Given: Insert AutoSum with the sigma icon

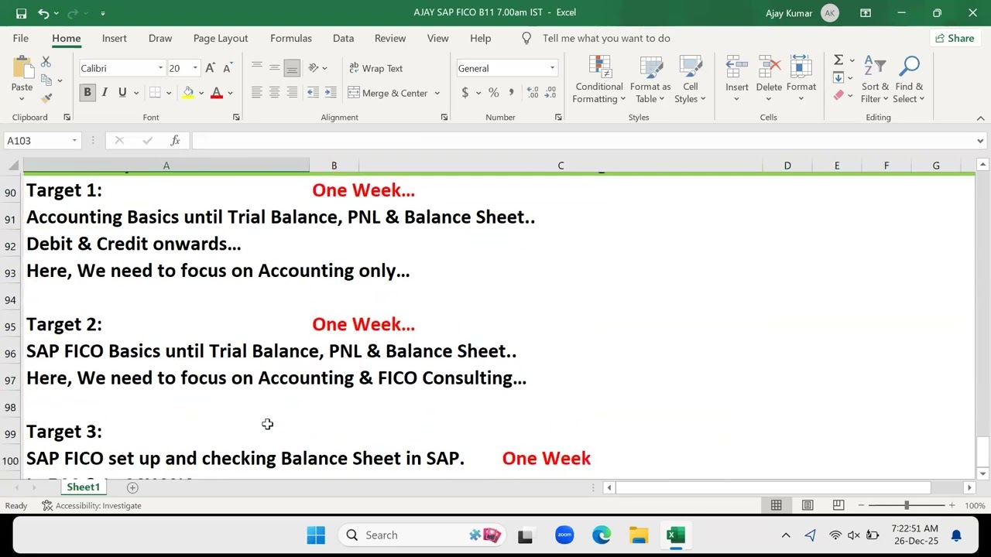Looking at the screenshot, I should (838, 60).
